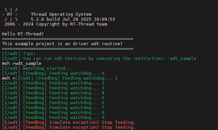Click the 'Feeding watchdog... 4' log line
This screenshot has width=218, height=130.
coord(53,93)
